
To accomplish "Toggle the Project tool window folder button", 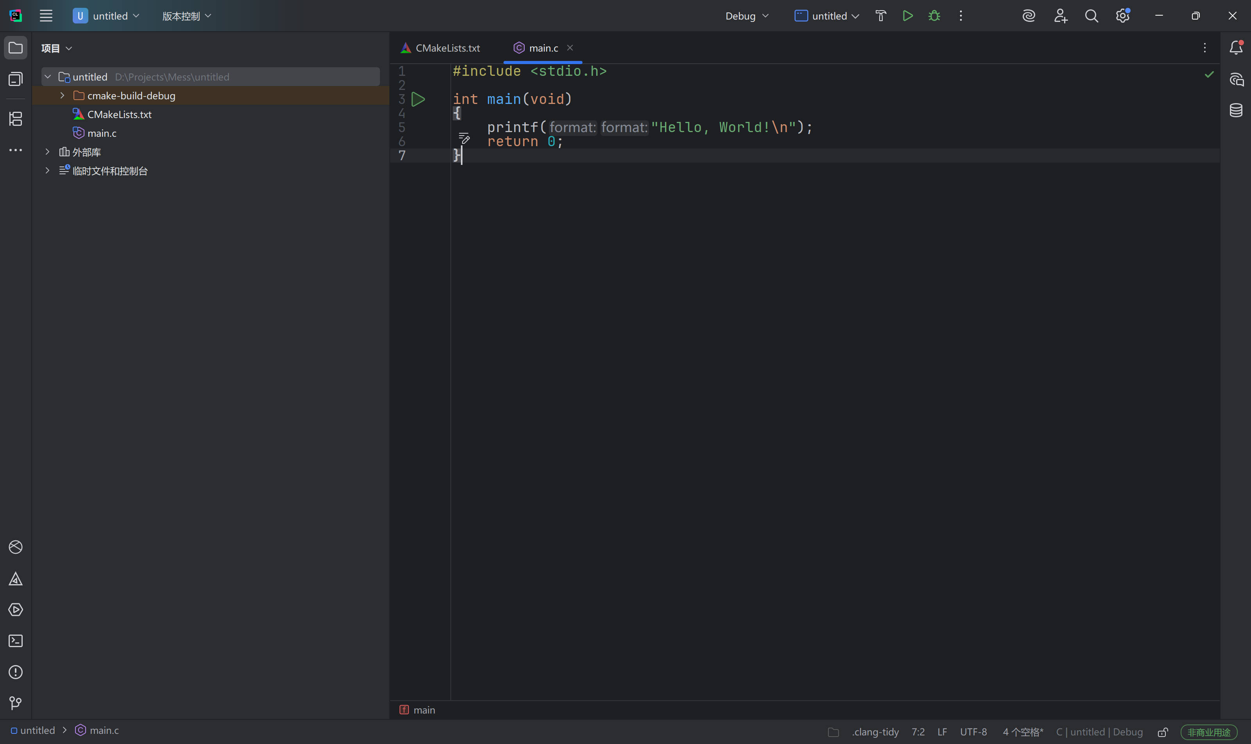I will [x=16, y=48].
